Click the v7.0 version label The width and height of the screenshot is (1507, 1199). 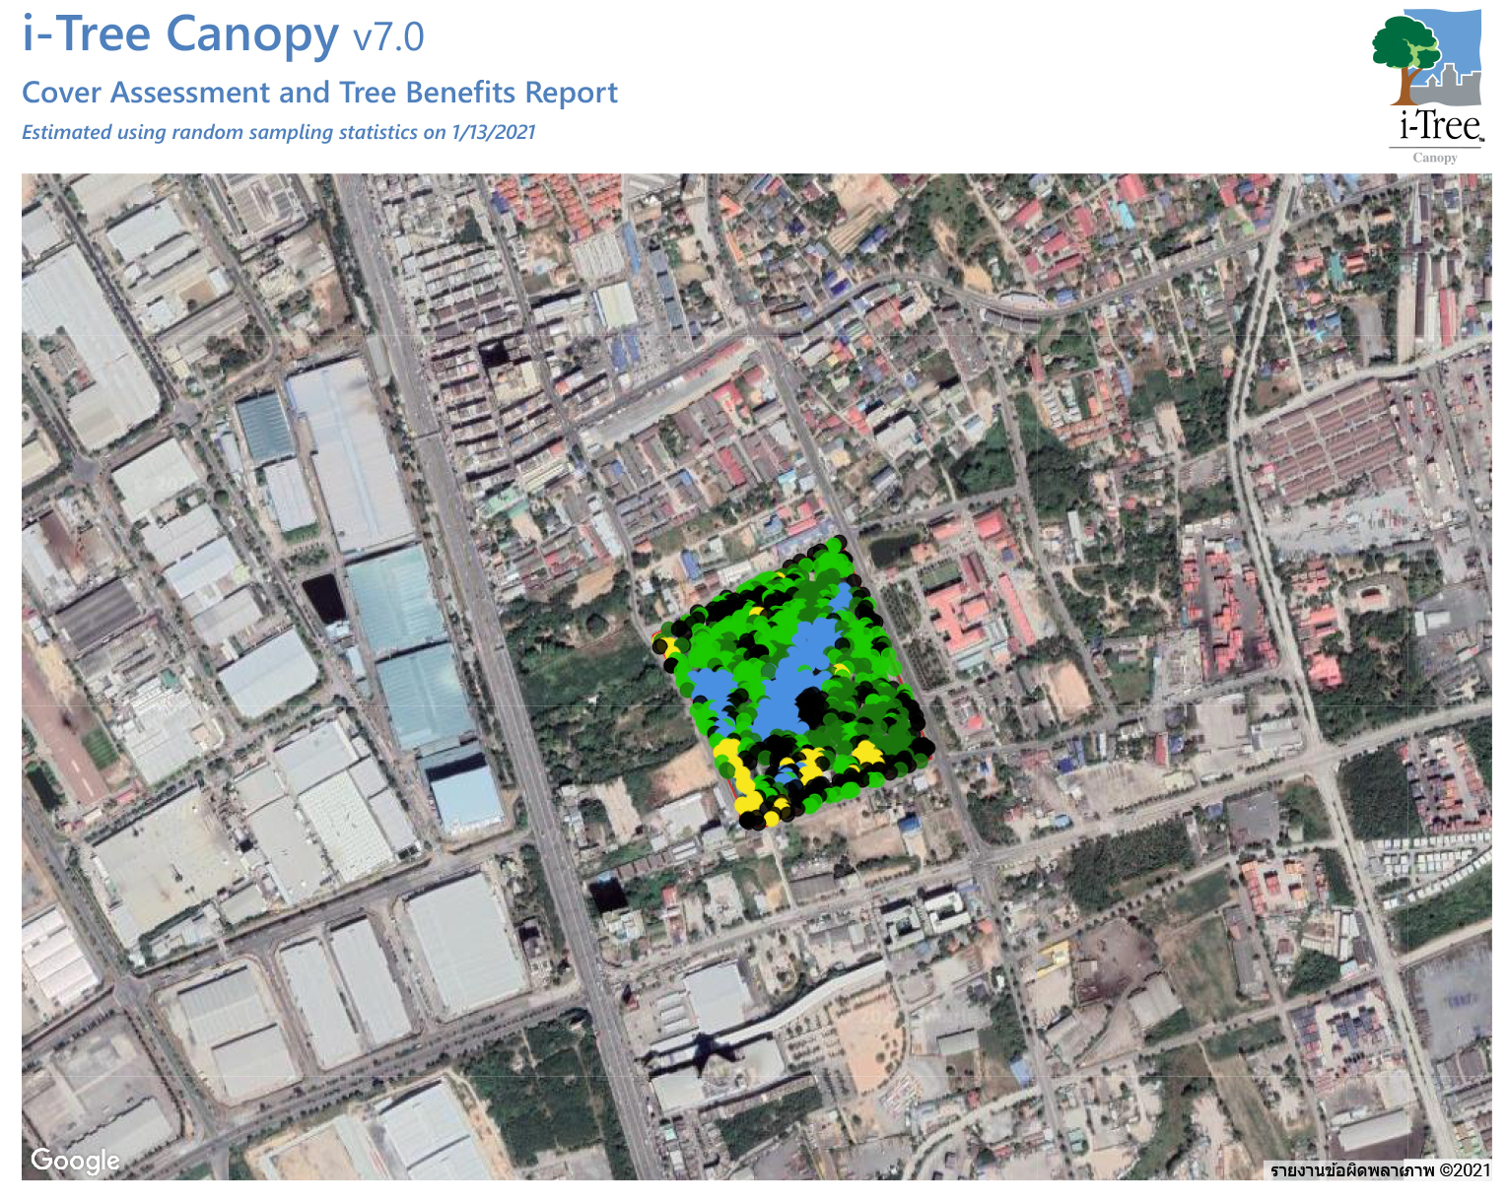(388, 37)
